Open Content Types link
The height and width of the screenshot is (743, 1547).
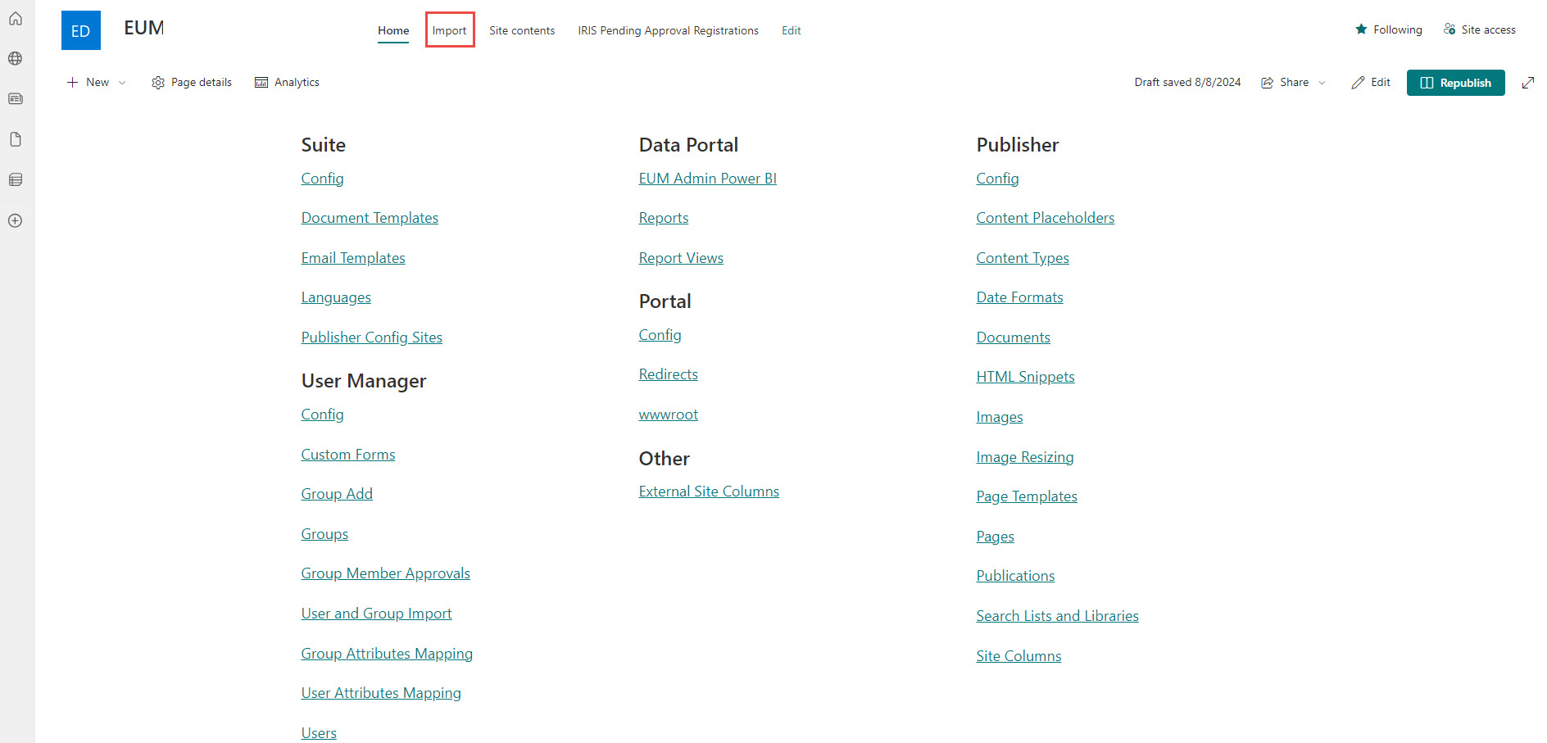[x=1023, y=258]
